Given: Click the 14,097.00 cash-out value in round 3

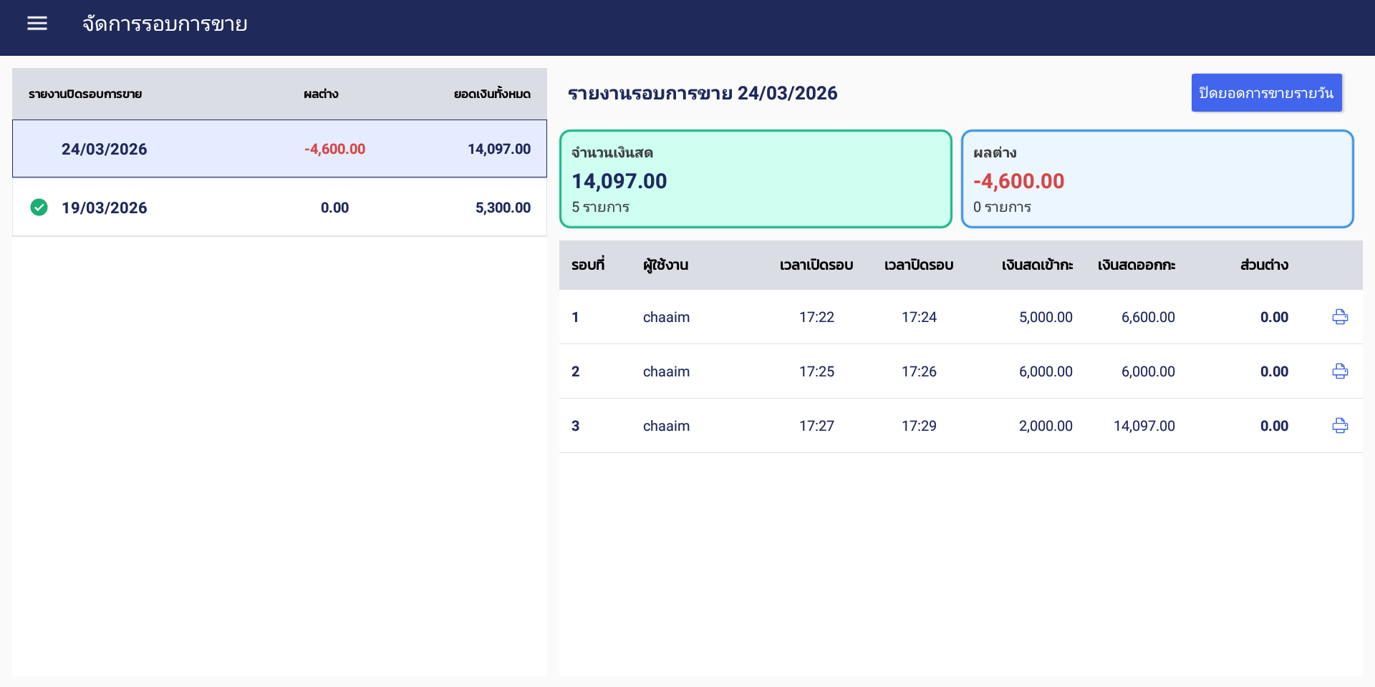Looking at the screenshot, I should click(x=1144, y=426).
